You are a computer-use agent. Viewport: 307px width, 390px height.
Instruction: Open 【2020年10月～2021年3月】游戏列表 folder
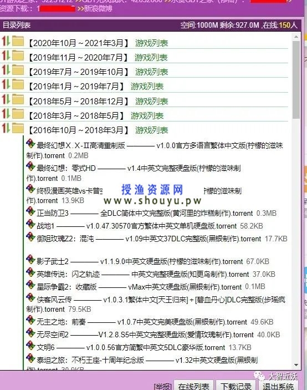98,43
